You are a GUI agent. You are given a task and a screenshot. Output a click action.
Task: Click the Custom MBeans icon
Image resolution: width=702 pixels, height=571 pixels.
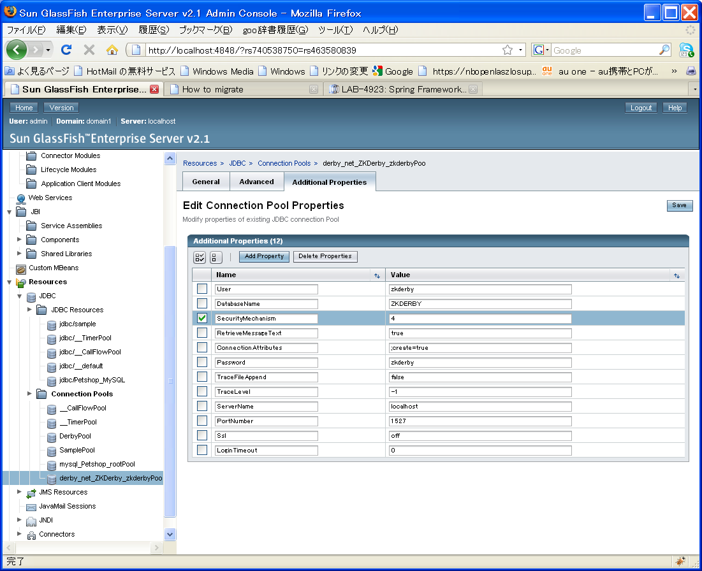[20, 268]
